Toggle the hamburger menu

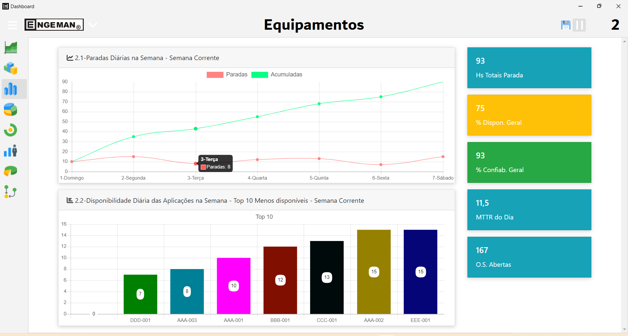pos(12,25)
